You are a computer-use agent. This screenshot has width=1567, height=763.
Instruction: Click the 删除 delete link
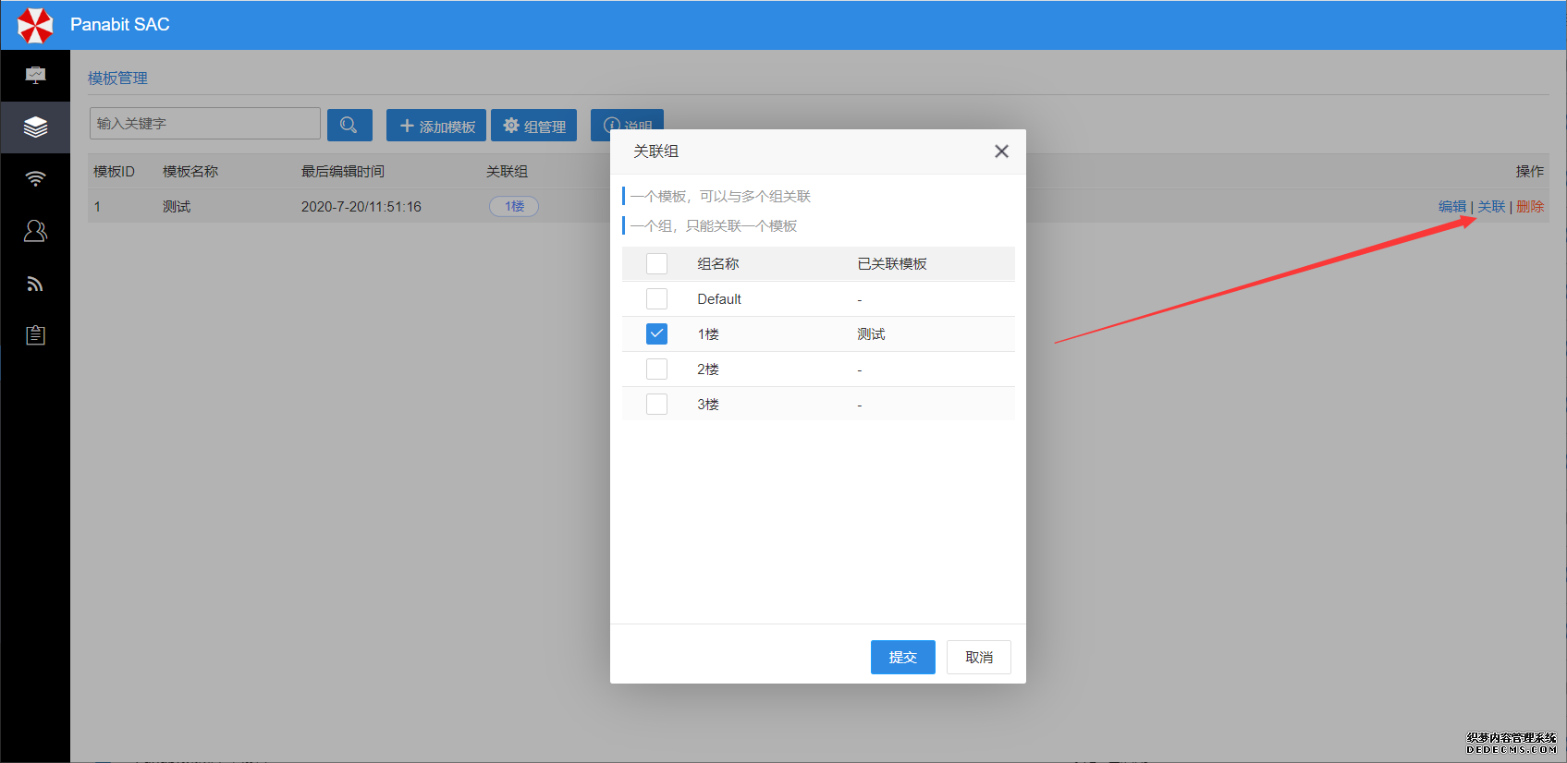pyautogui.click(x=1530, y=207)
